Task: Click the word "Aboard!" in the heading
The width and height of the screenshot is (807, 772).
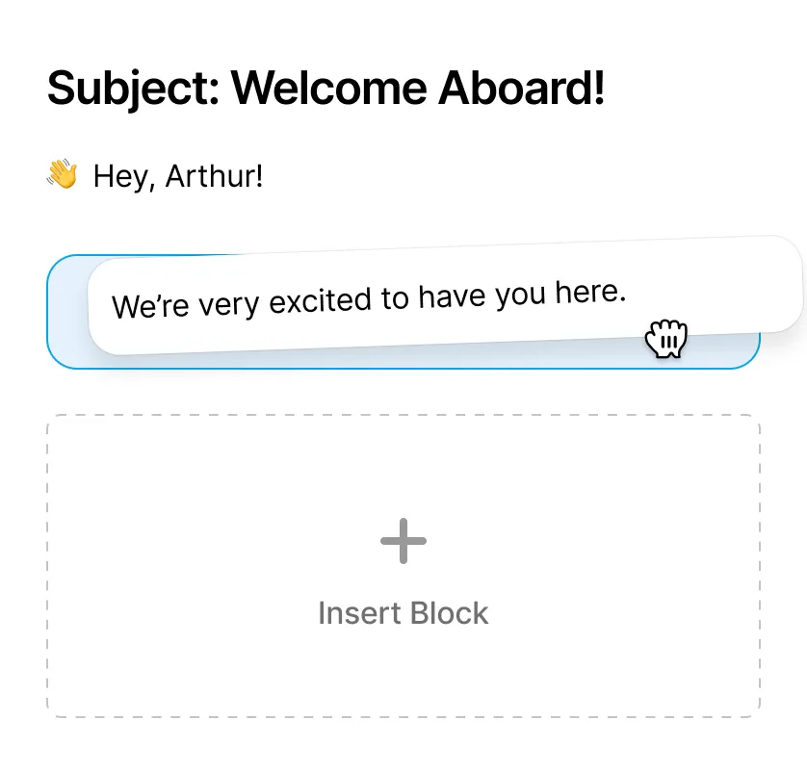Action: pyautogui.click(x=522, y=89)
